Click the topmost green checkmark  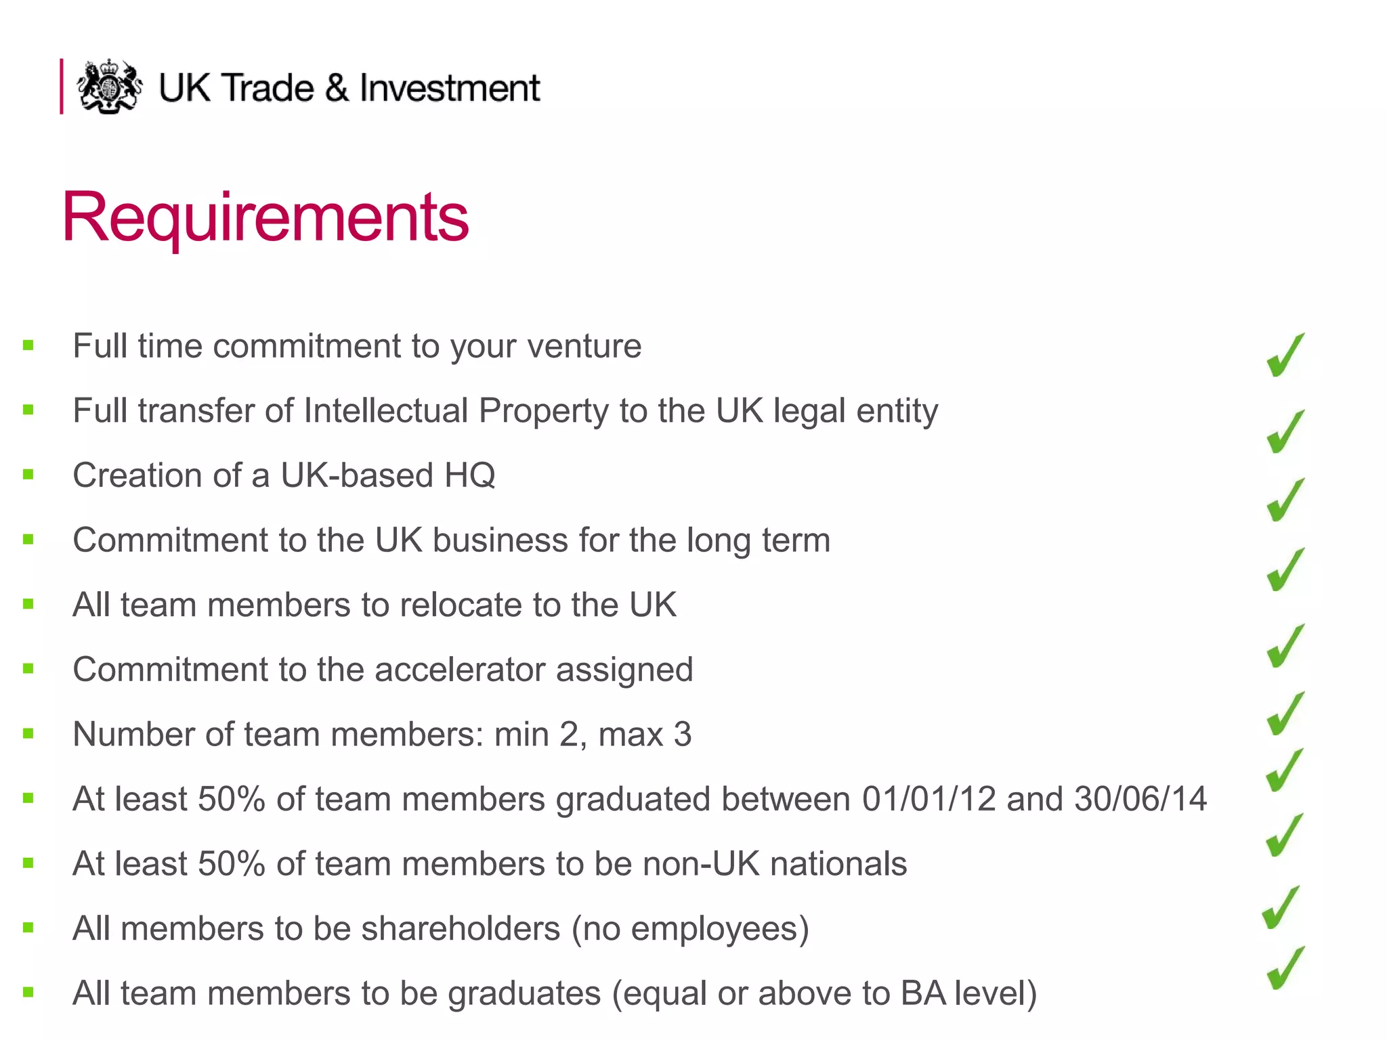[1284, 355]
